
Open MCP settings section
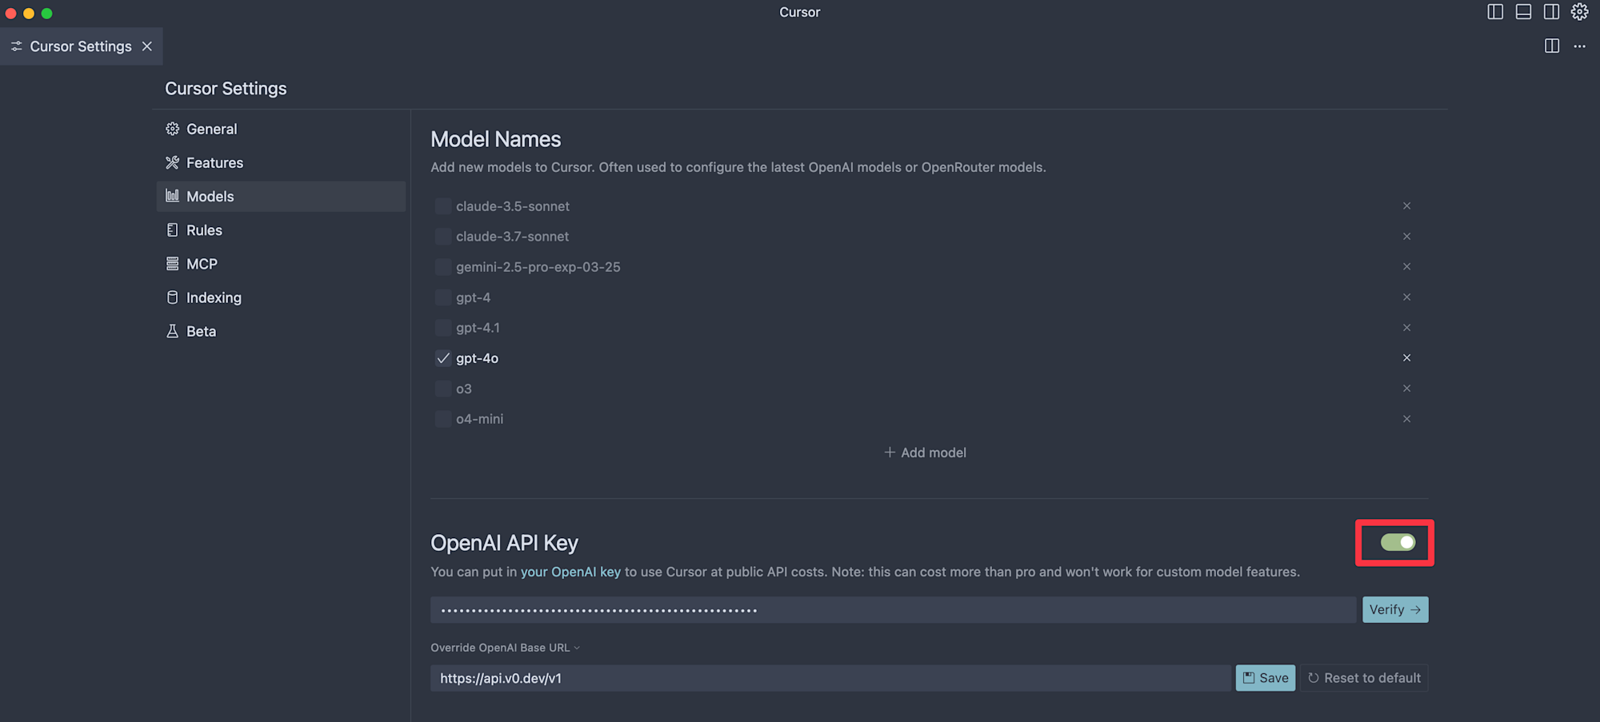coord(281,264)
